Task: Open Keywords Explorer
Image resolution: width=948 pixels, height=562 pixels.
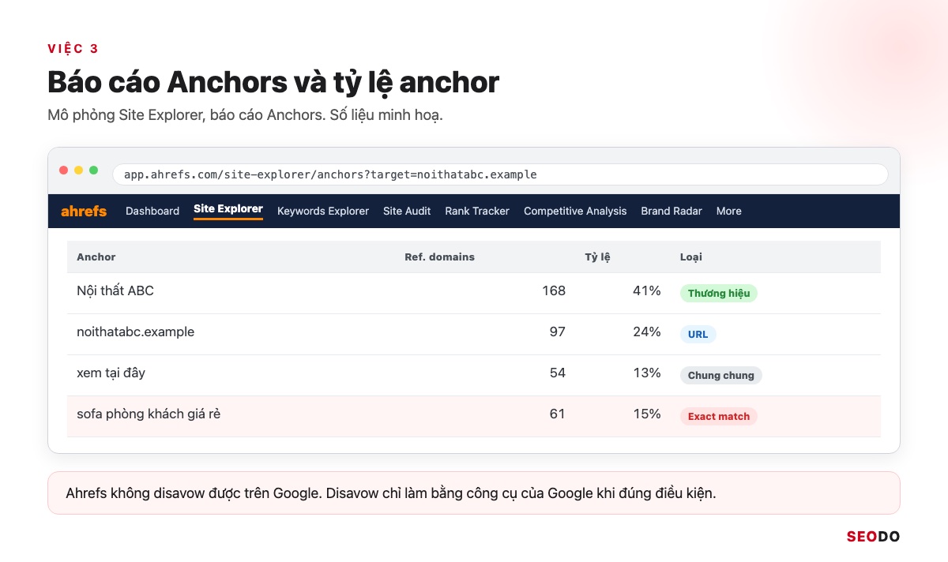Action: [x=323, y=211]
